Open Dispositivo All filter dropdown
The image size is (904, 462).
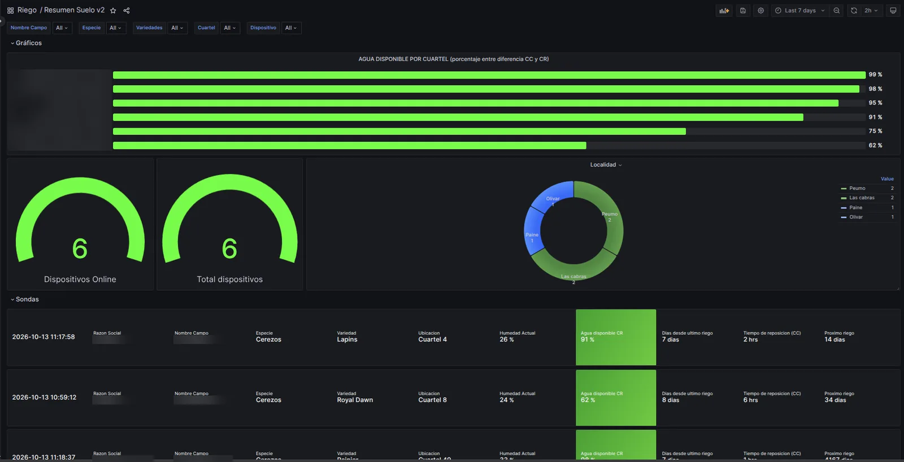pos(291,28)
